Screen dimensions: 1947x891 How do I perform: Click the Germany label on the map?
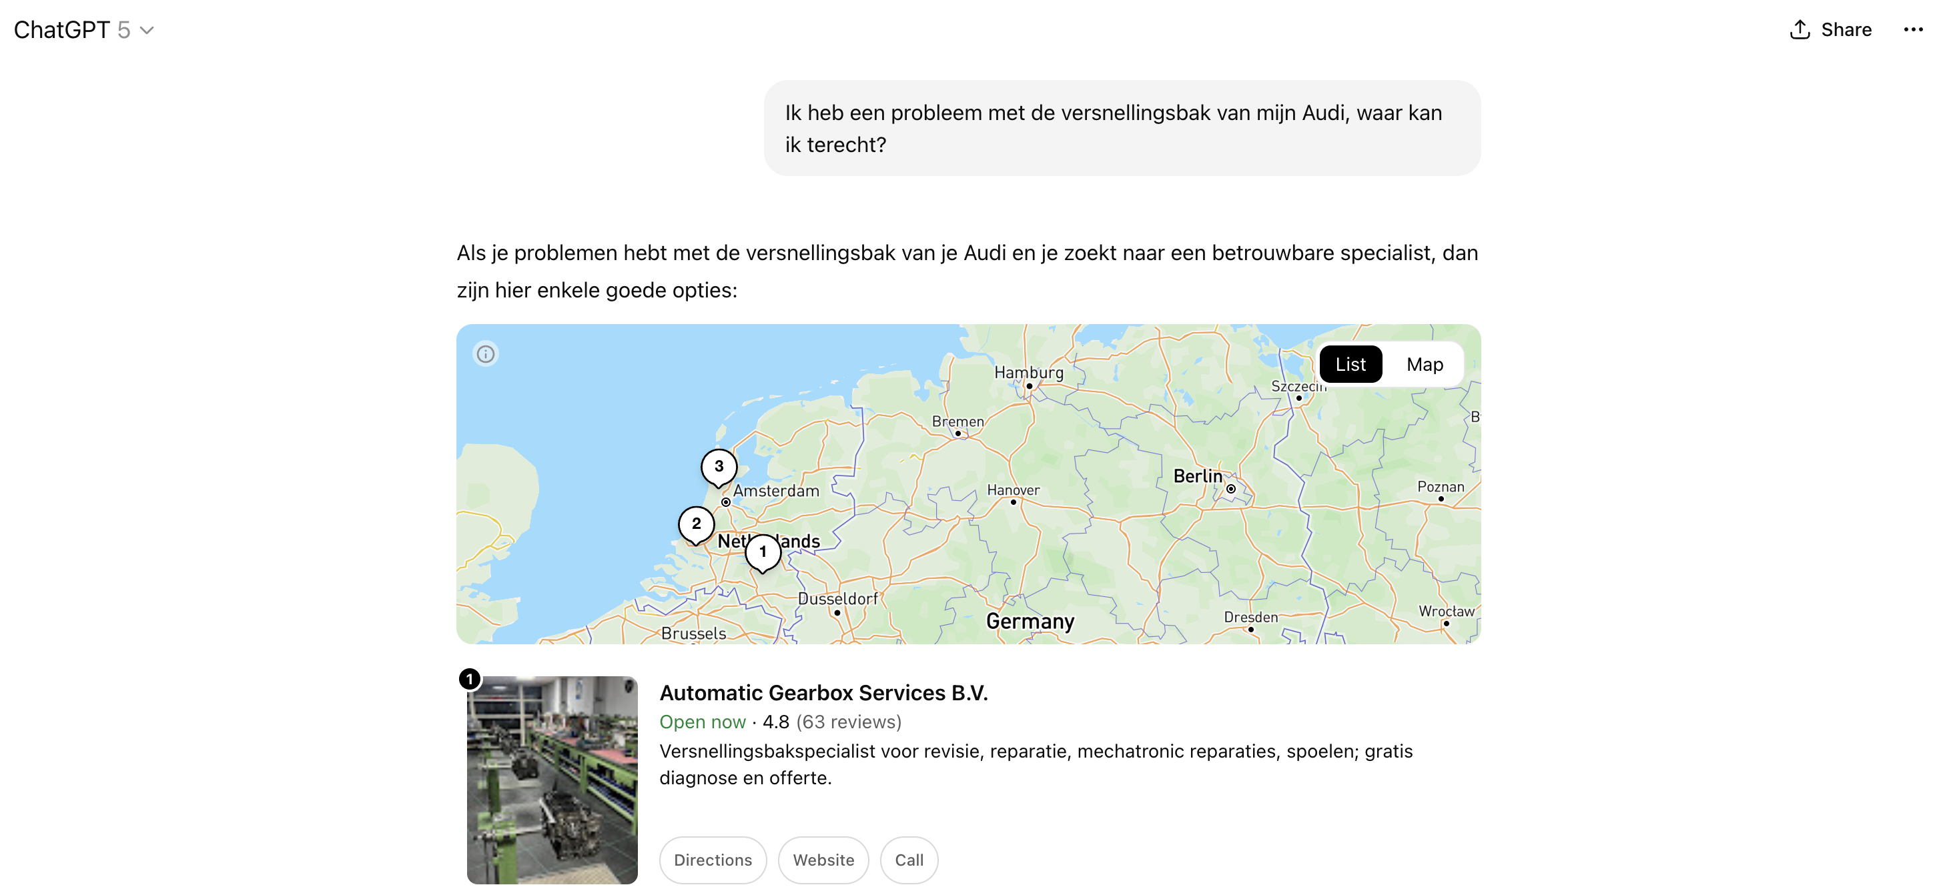(x=1030, y=621)
